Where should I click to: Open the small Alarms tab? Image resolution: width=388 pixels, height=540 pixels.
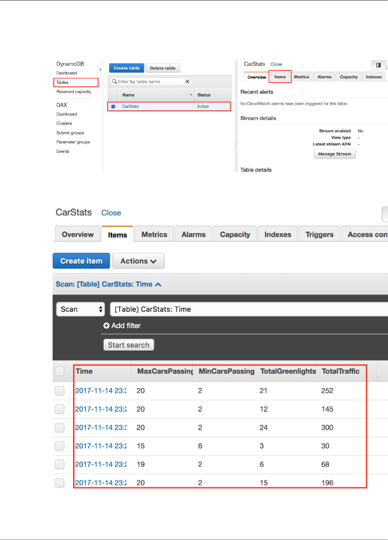[325, 77]
